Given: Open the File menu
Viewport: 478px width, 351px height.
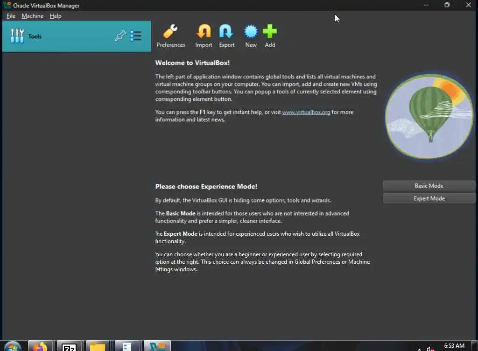Looking at the screenshot, I should 11,16.
